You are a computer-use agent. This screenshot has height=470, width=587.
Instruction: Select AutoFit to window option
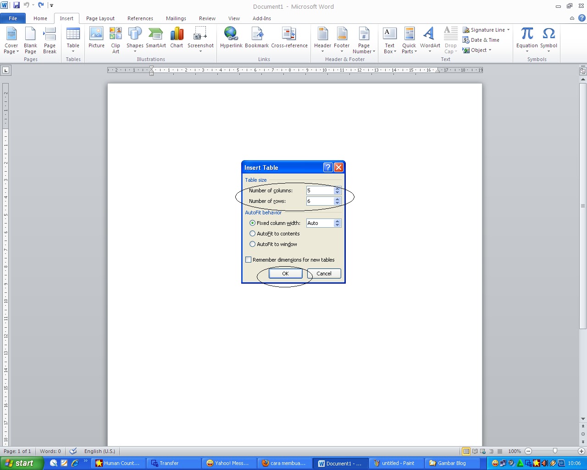273,244
